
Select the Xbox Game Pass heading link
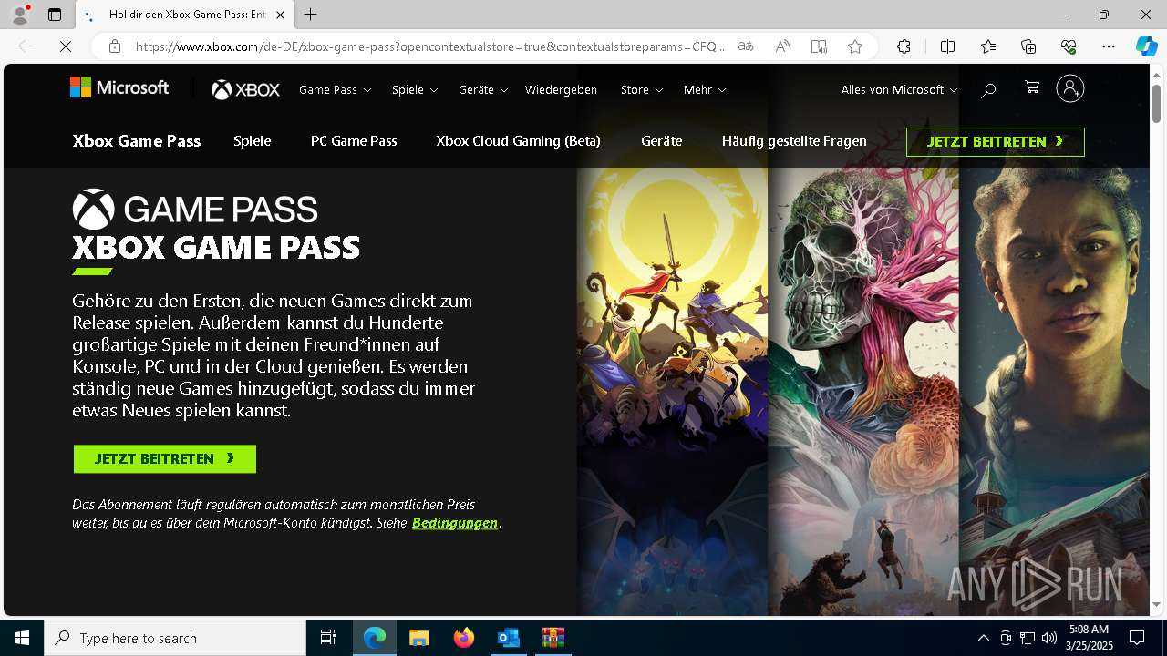point(137,141)
